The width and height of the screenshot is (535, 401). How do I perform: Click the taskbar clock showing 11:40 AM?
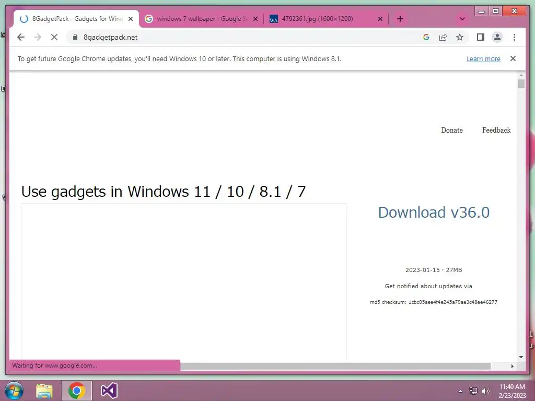click(512, 391)
